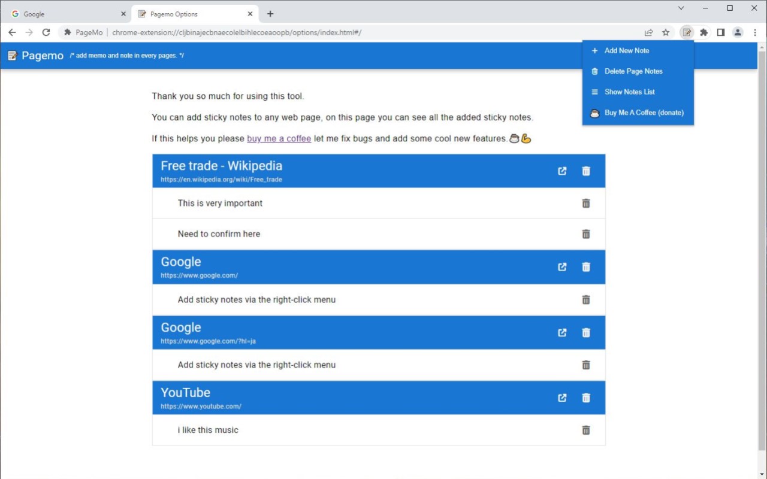767x479 pixels.
Task: Open Chrome three-dot menu
Action: 755,32
